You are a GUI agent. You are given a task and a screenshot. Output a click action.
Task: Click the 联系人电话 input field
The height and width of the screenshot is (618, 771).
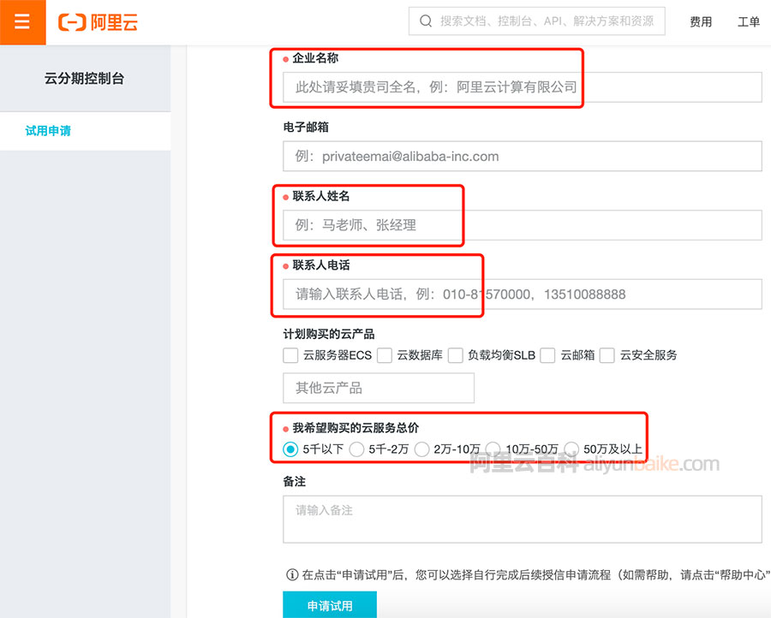click(523, 294)
